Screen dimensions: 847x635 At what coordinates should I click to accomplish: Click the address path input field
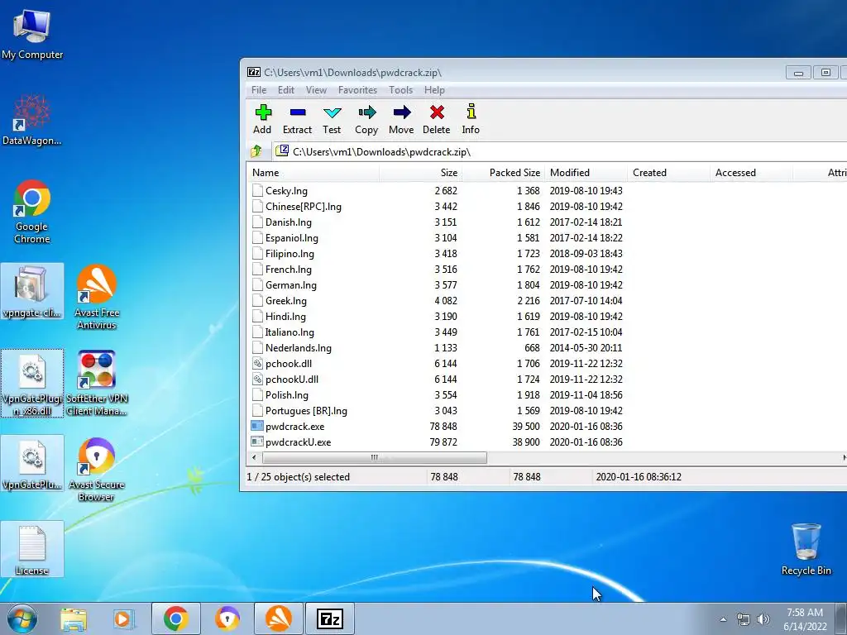point(559,152)
